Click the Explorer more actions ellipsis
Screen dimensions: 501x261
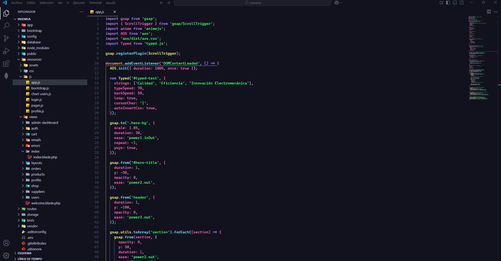pyautogui.click(x=81, y=12)
